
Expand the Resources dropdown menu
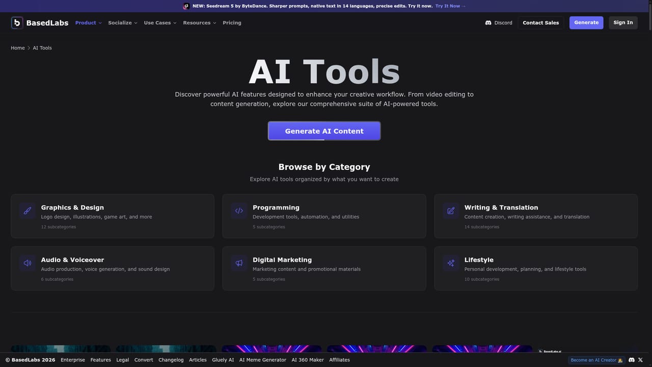(200, 23)
